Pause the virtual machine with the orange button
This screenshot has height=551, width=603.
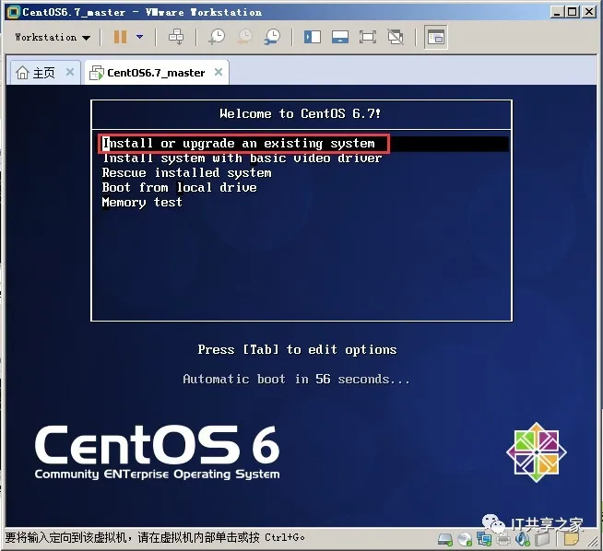click(120, 37)
